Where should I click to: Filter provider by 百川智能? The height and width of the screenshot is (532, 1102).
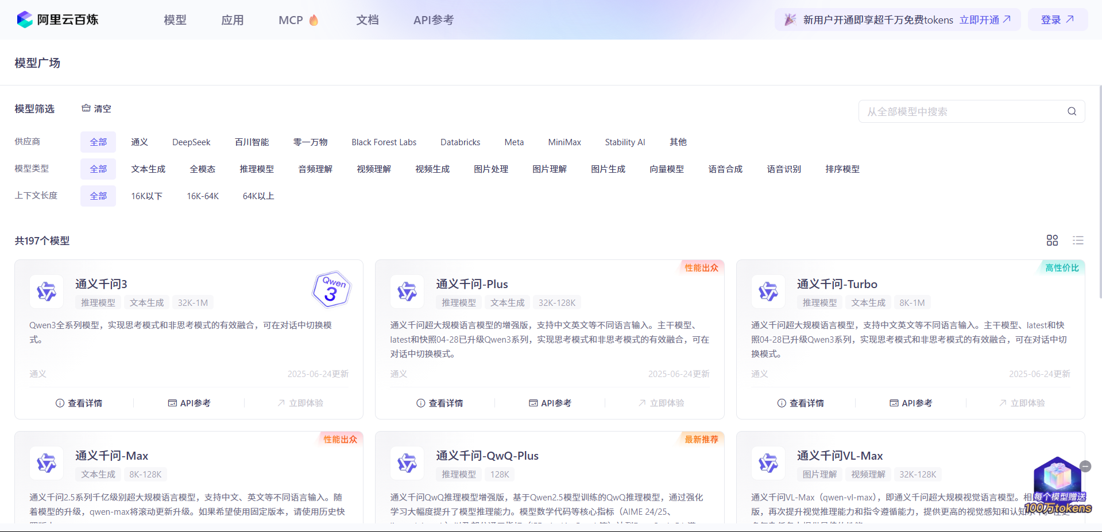tap(252, 142)
